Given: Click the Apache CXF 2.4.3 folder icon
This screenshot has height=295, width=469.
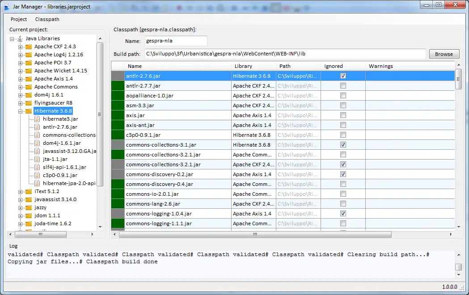Looking at the screenshot, I should click(x=29, y=46).
